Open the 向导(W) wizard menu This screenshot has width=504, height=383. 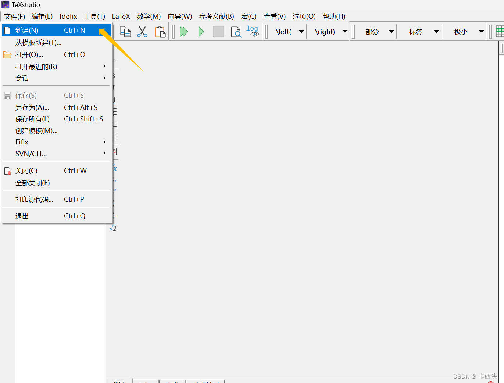[180, 17]
